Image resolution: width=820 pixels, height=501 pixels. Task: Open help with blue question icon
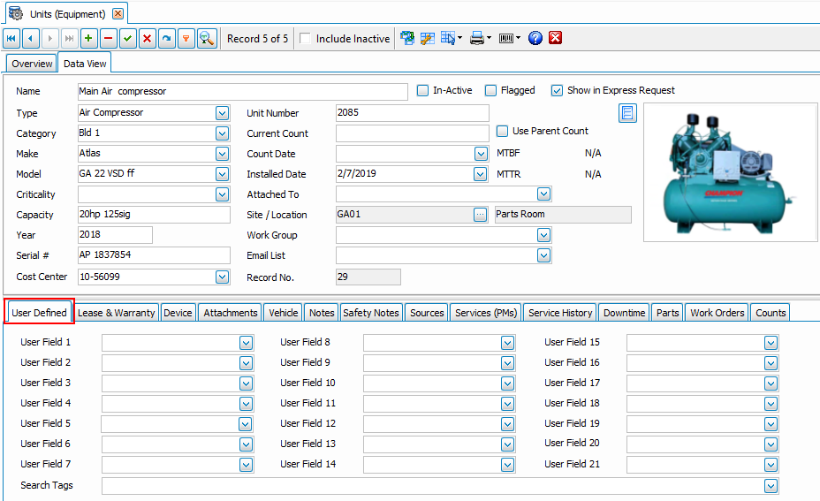click(x=535, y=38)
